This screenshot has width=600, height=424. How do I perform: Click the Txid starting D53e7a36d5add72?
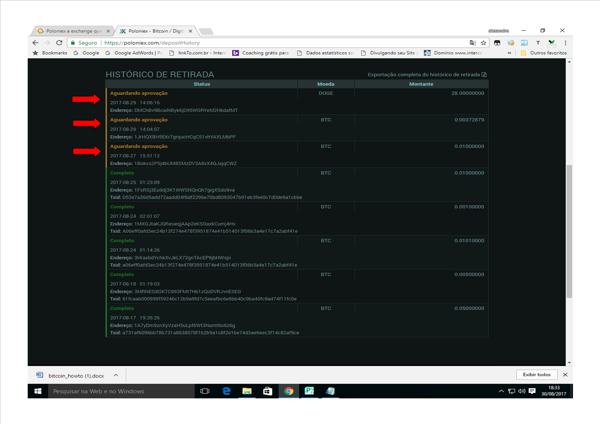[212, 197]
